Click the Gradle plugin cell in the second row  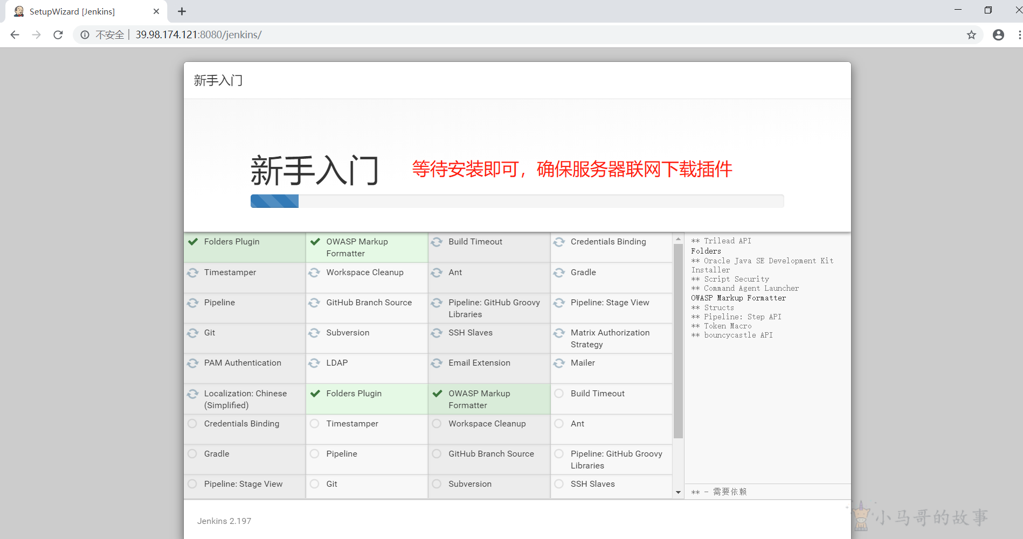pos(611,278)
